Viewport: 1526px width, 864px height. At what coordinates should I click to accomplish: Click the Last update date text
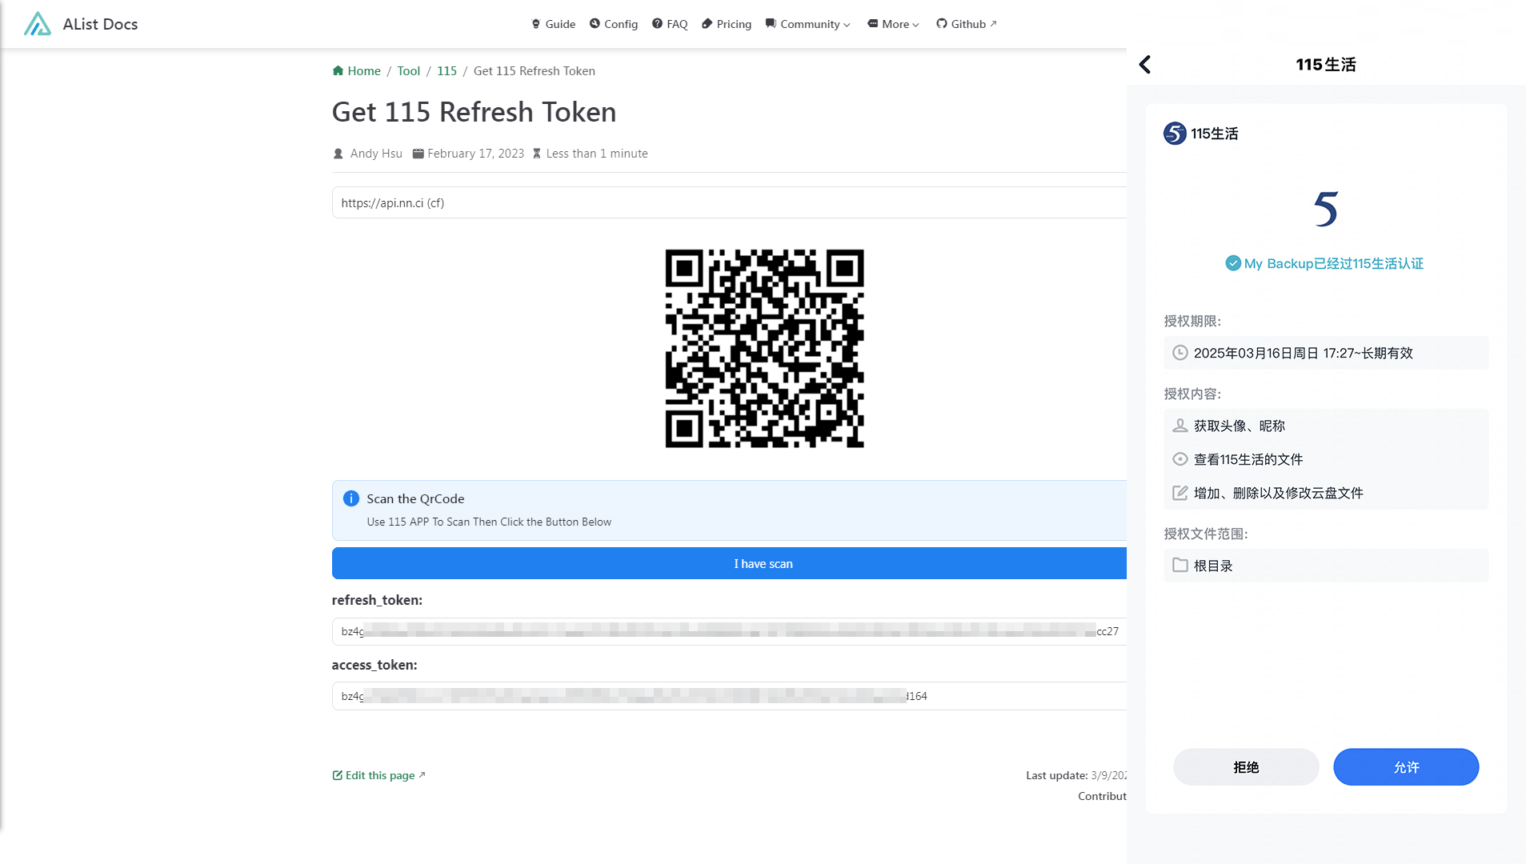click(1108, 775)
